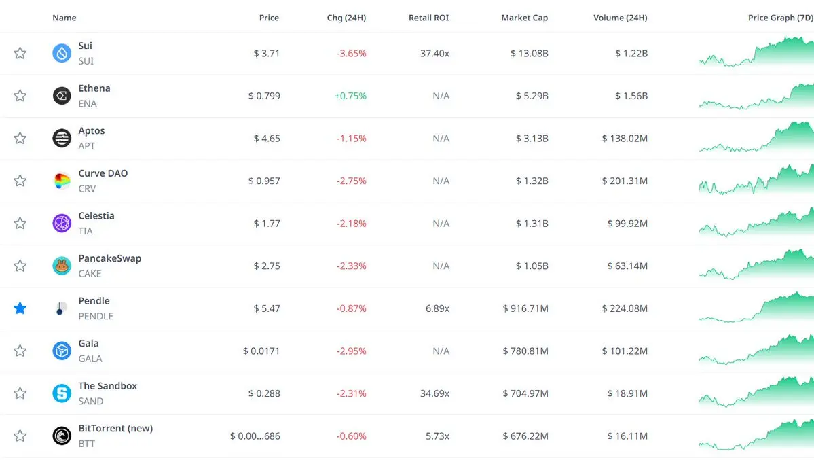Screen dimensions: 814x460
Task: Sort by Chg (24H) column header
Action: click(346, 18)
